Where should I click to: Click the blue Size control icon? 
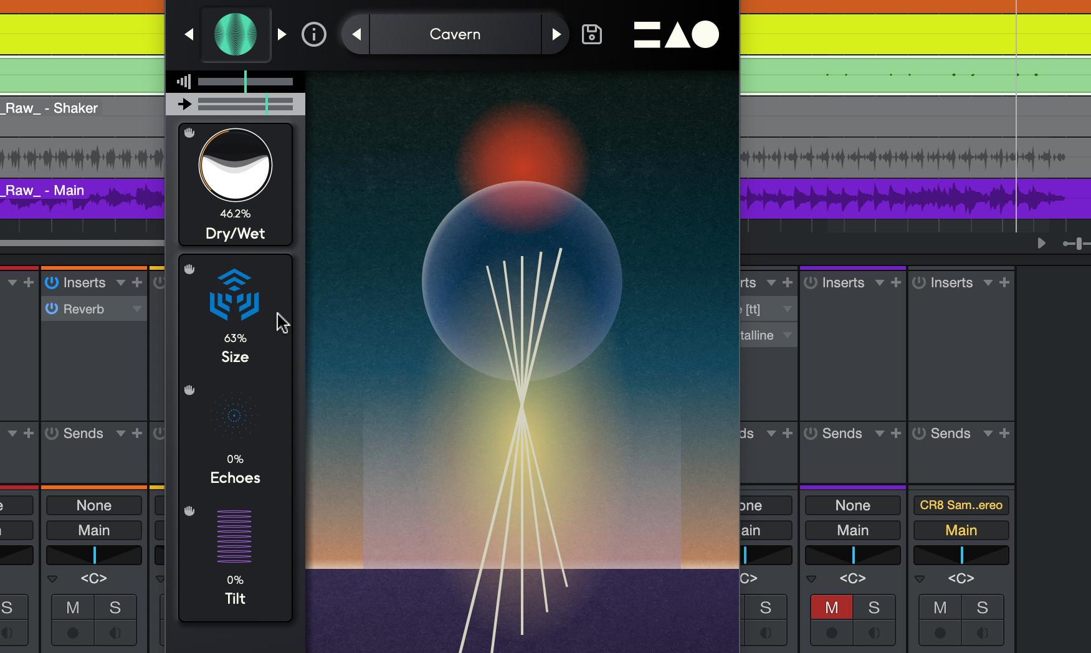[234, 295]
